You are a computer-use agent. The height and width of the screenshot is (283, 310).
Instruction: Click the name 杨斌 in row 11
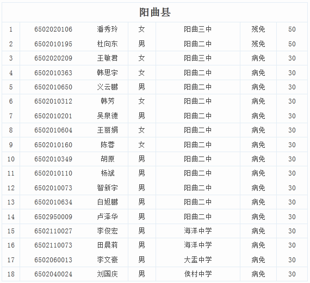[x=107, y=173]
